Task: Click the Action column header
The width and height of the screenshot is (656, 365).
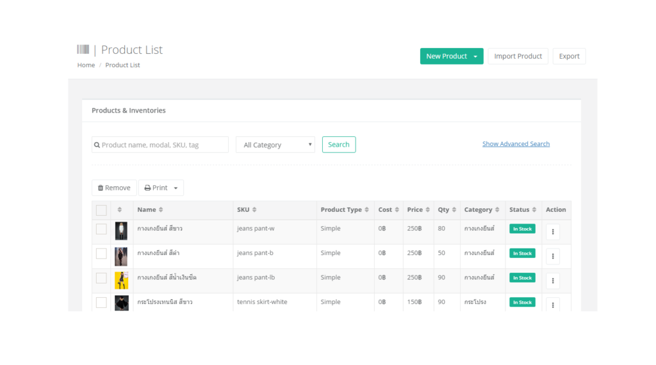Action: pos(555,209)
